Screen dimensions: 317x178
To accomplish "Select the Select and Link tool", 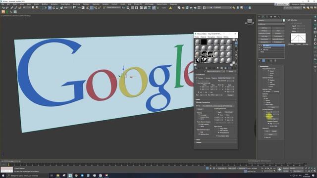I will (x=12, y=8).
